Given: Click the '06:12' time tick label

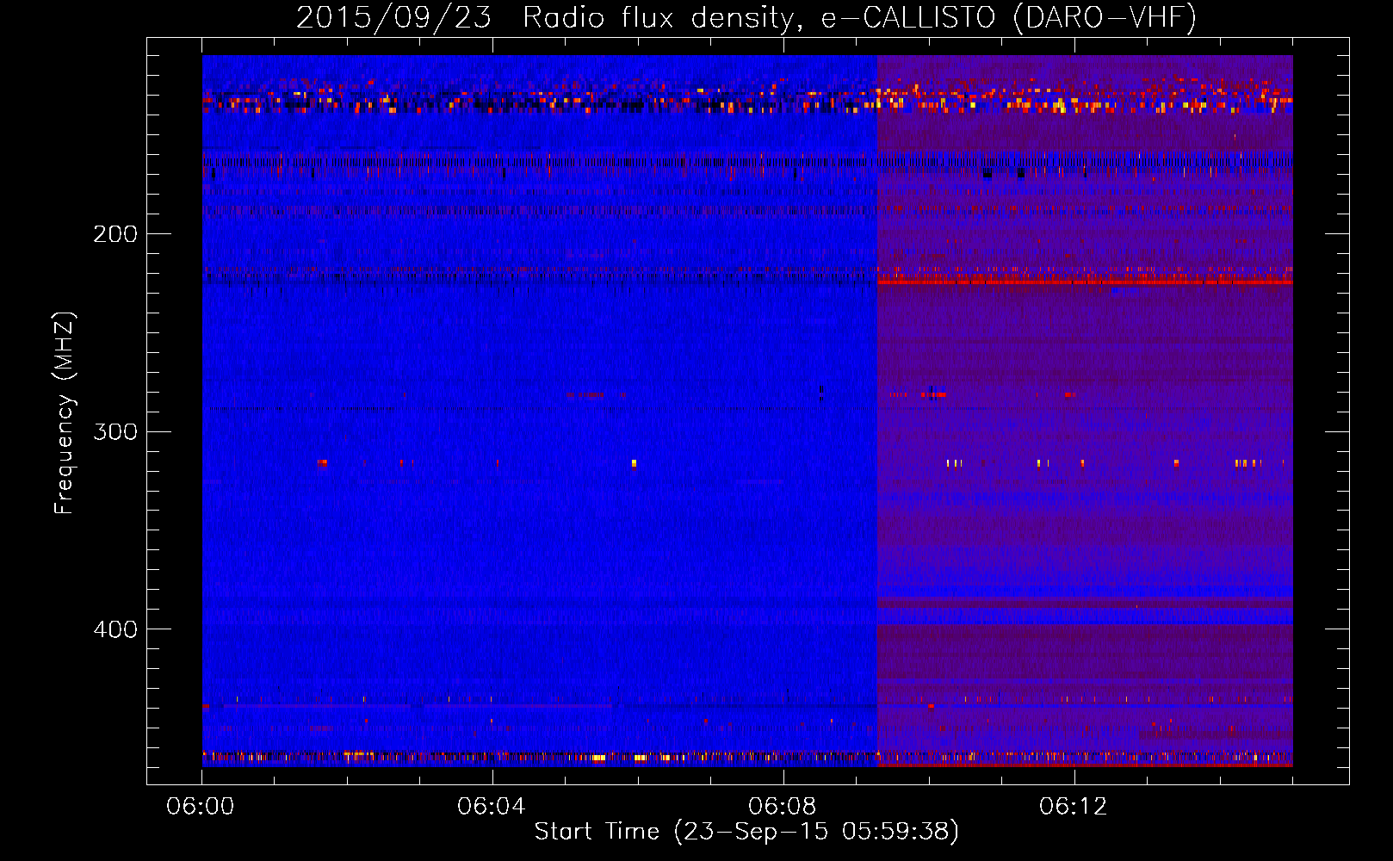Looking at the screenshot, I should pos(1074,807).
